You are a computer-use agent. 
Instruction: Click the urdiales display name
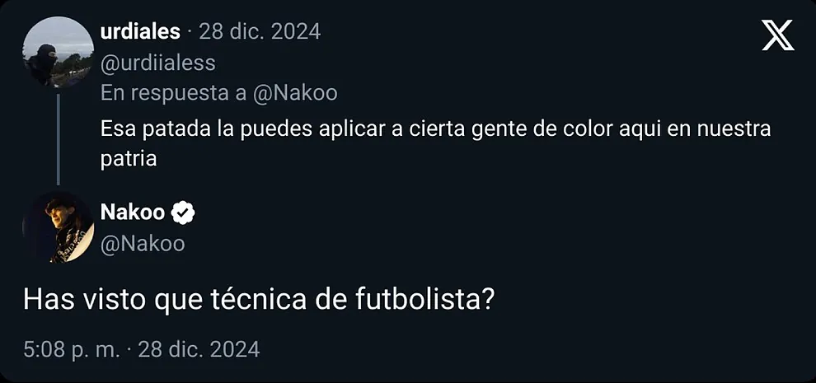(x=140, y=32)
